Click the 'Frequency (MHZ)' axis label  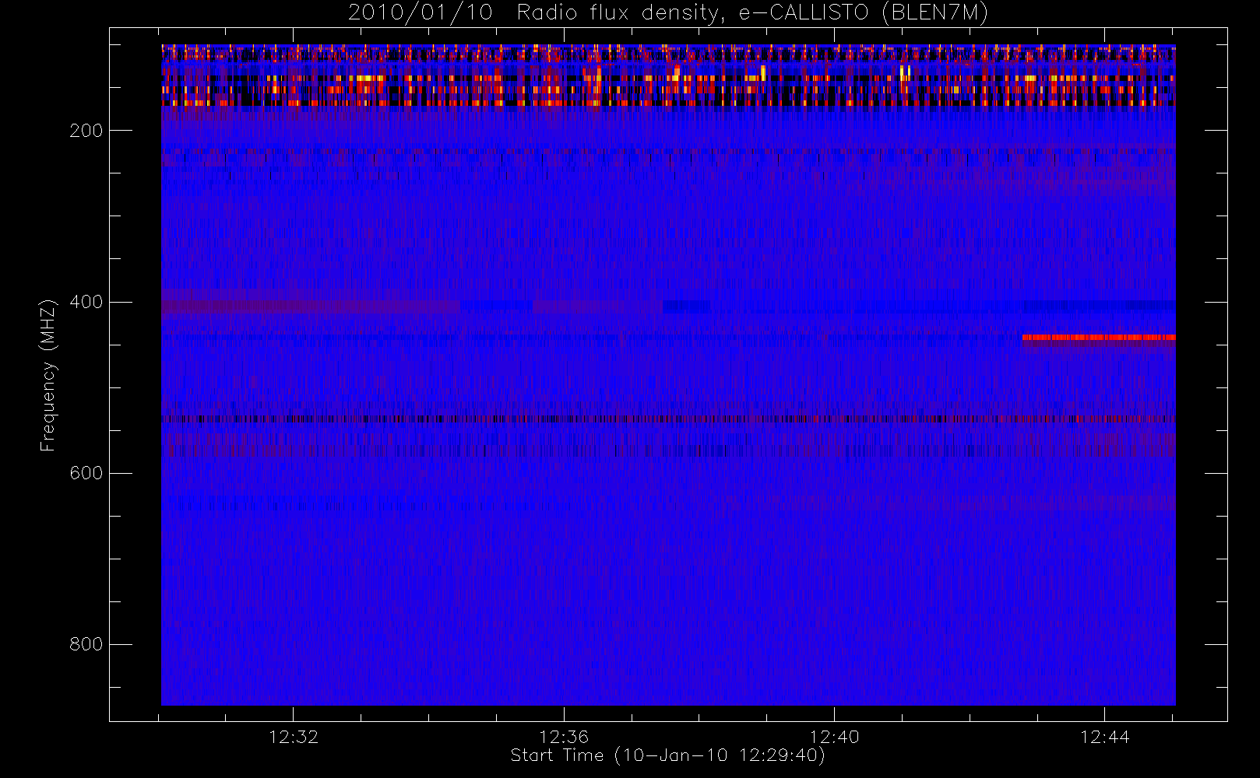[48, 375]
